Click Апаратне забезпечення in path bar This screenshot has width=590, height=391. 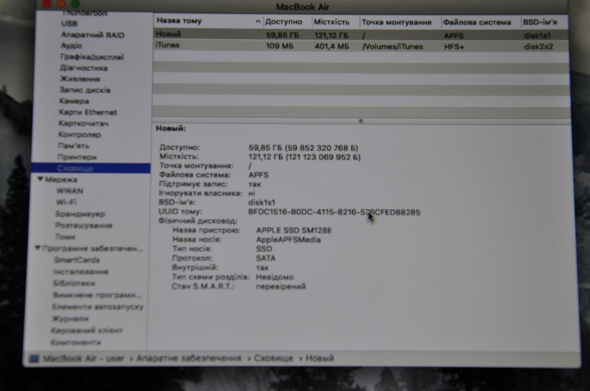tap(189, 359)
